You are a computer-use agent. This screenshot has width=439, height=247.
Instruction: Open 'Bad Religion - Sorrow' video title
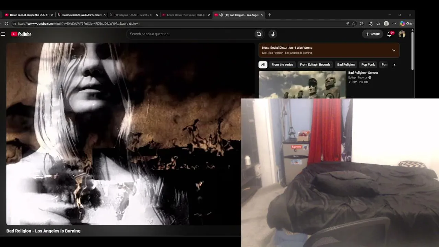pyautogui.click(x=363, y=73)
